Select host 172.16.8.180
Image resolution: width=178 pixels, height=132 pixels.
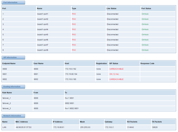point(71,79)
